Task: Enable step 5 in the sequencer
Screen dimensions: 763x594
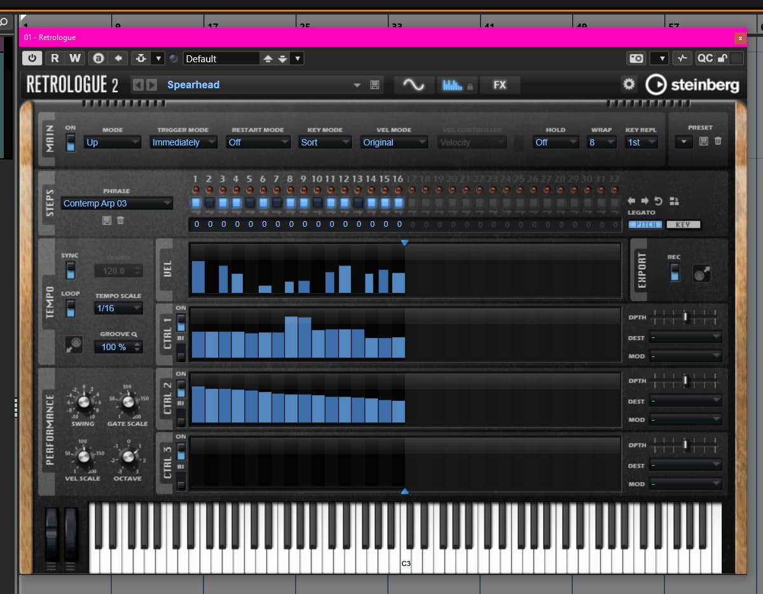Action: click(250, 203)
